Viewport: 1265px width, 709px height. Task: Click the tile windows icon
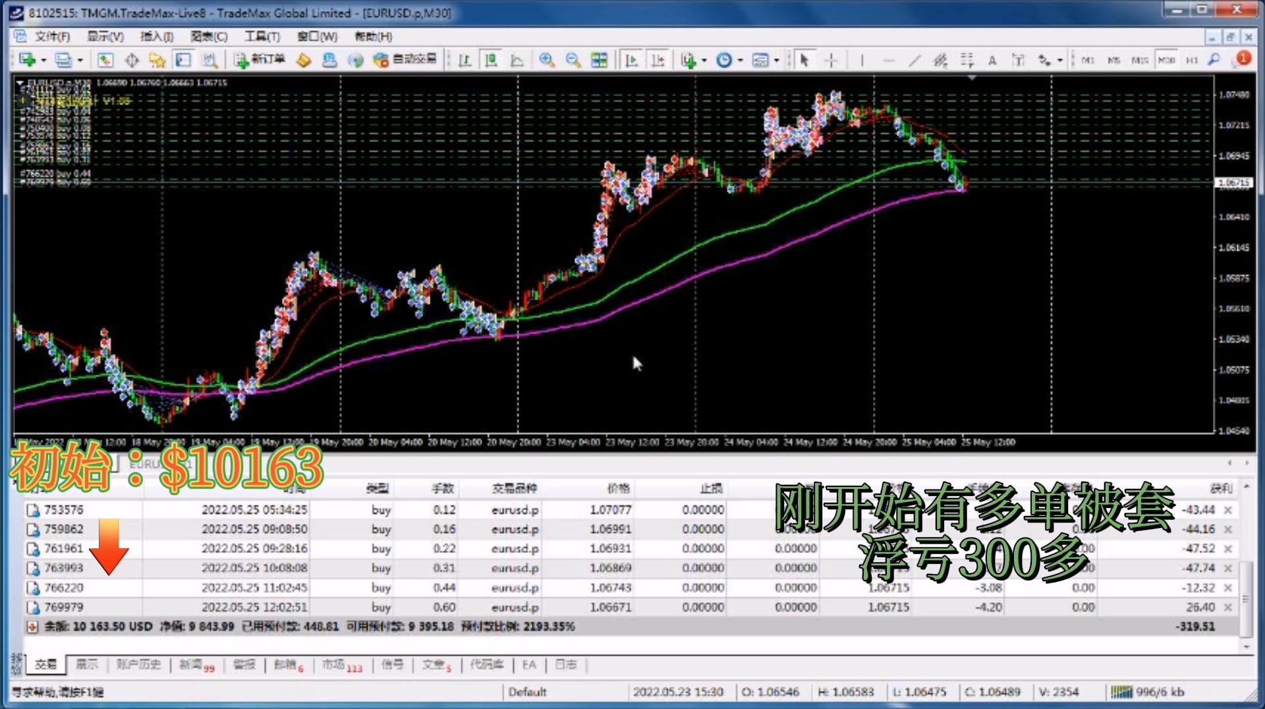point(599,61)
